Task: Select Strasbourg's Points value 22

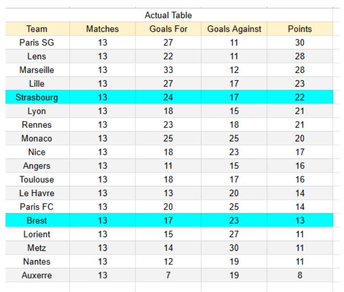Action: [x=299, y=98]
